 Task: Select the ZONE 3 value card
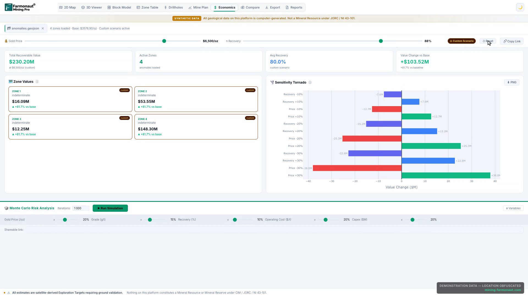tap(70, 127)
